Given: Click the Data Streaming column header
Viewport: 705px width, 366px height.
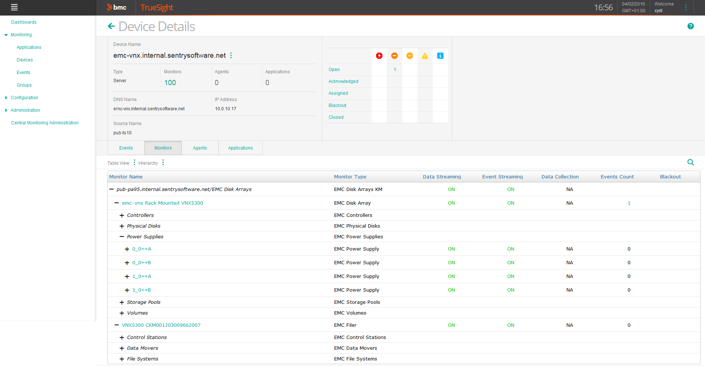Looking at the screenshot, I should click(442, 177).
